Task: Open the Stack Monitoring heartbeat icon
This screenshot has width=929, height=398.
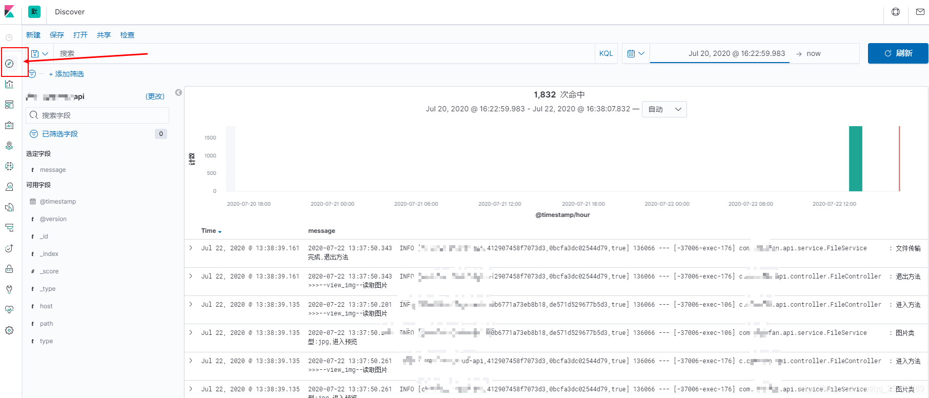Action: (9, 310)
